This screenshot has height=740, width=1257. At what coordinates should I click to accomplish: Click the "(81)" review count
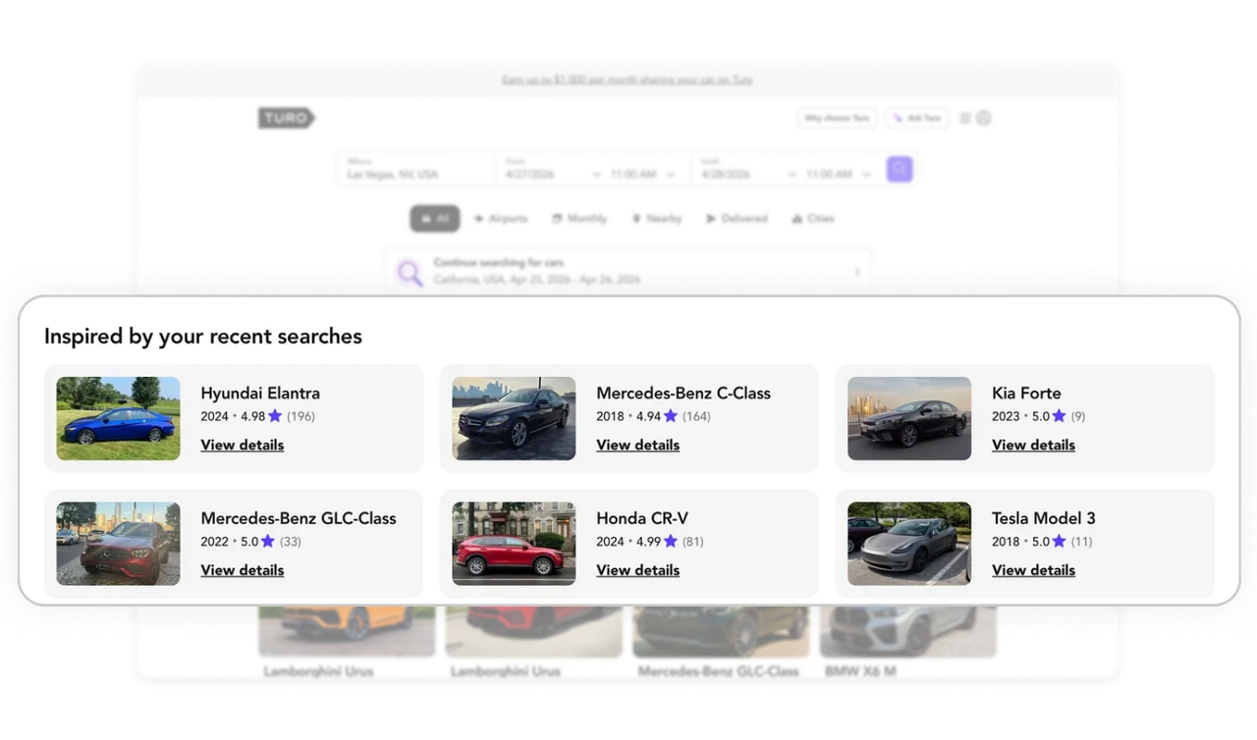pyautogui.click(x=693, y=542)
